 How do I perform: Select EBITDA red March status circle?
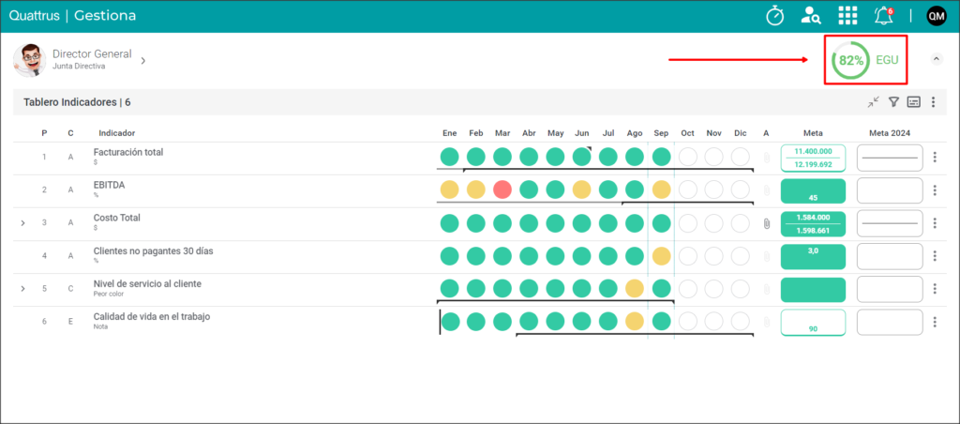point(502,189)
